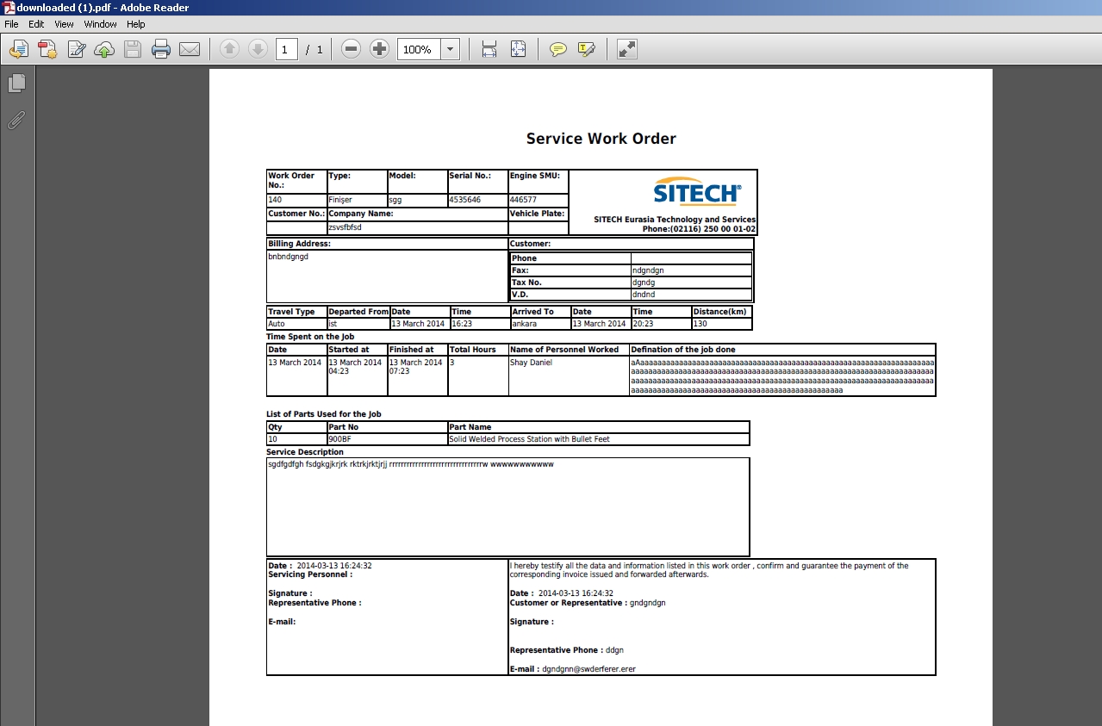Click the 100% zoom value field
The height and width of the screenshot is (726, 1102).
[x=419, y=49]
